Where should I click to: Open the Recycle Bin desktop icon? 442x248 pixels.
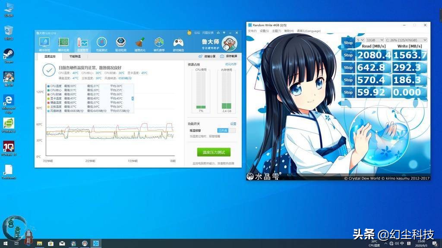[9, 33]
